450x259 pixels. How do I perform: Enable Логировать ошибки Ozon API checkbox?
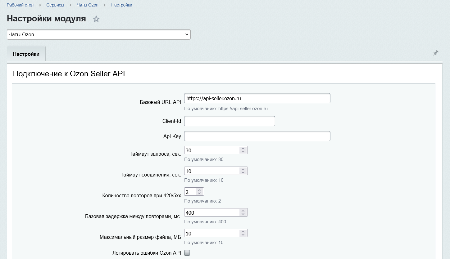187,253
